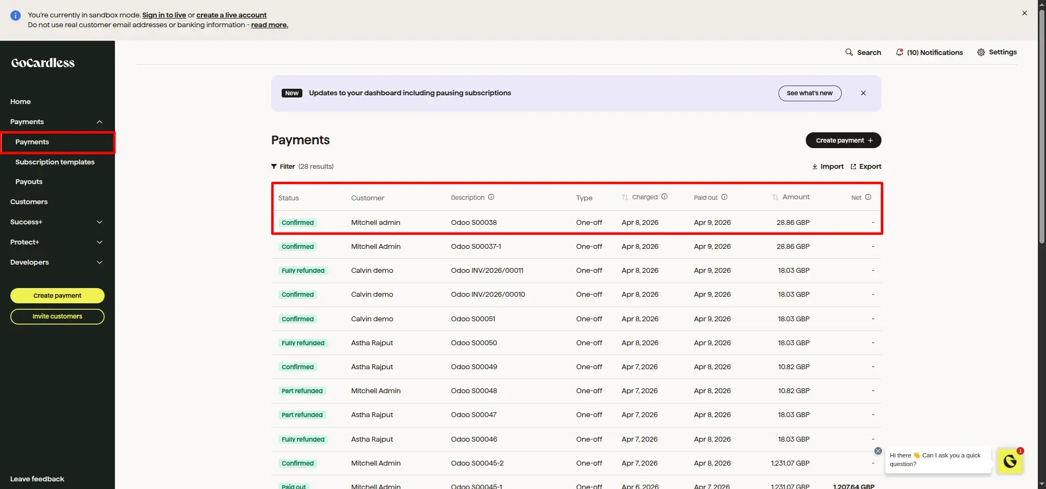Sort by Amount column arrows icon

point(775,197)
